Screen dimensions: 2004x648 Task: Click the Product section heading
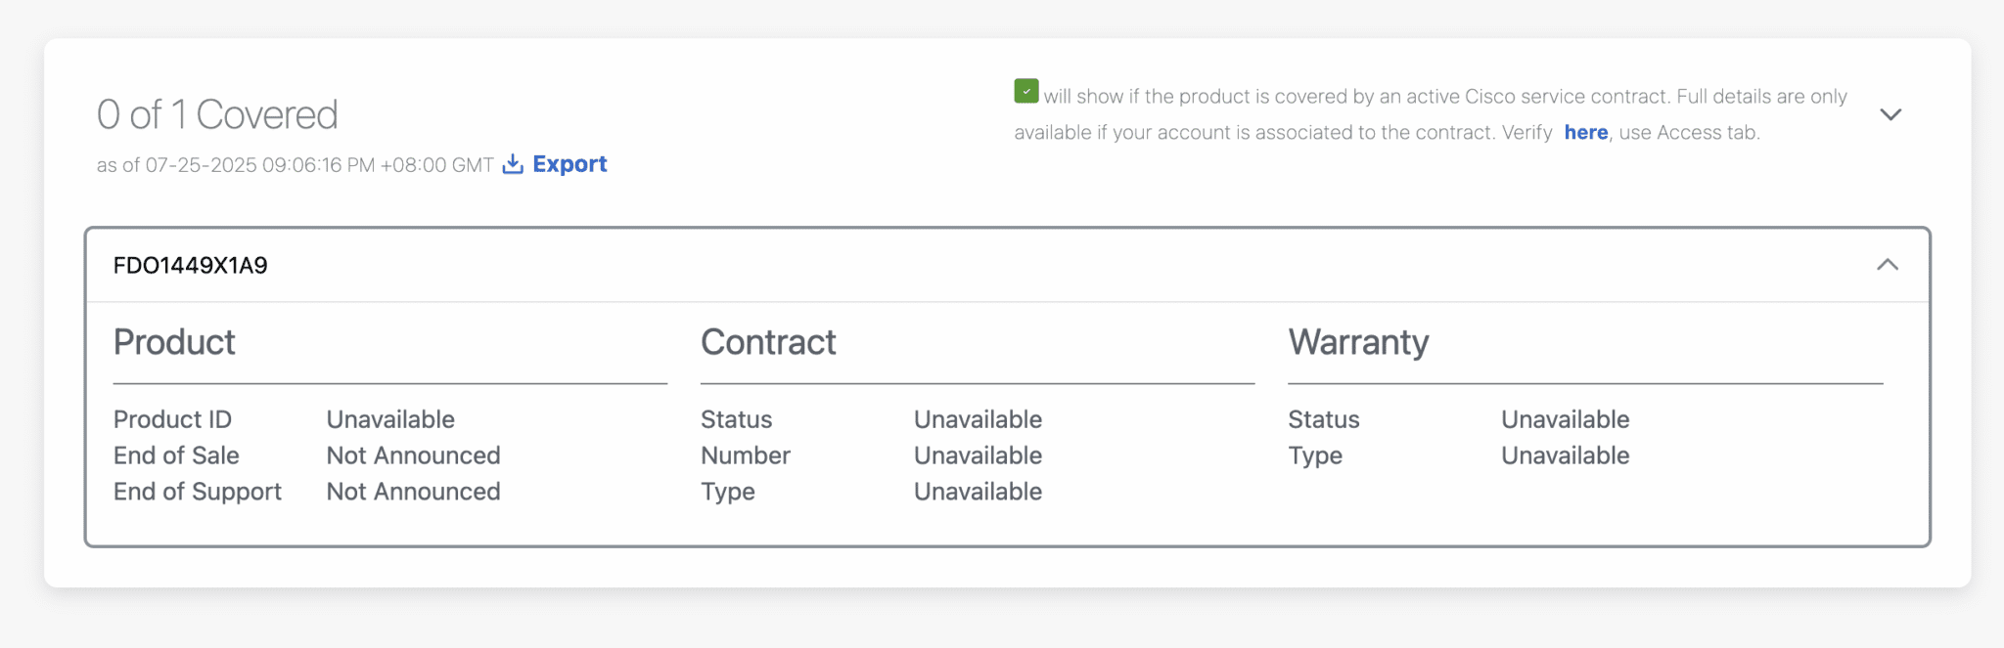tap(174, 342)
